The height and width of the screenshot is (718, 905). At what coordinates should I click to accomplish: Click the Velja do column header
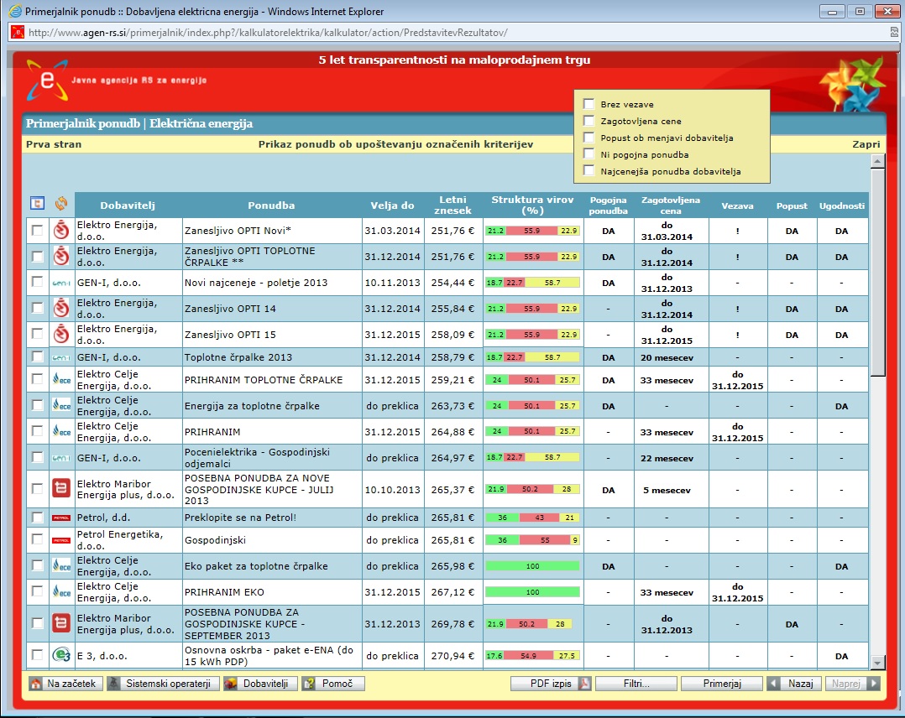coord(393,206)
